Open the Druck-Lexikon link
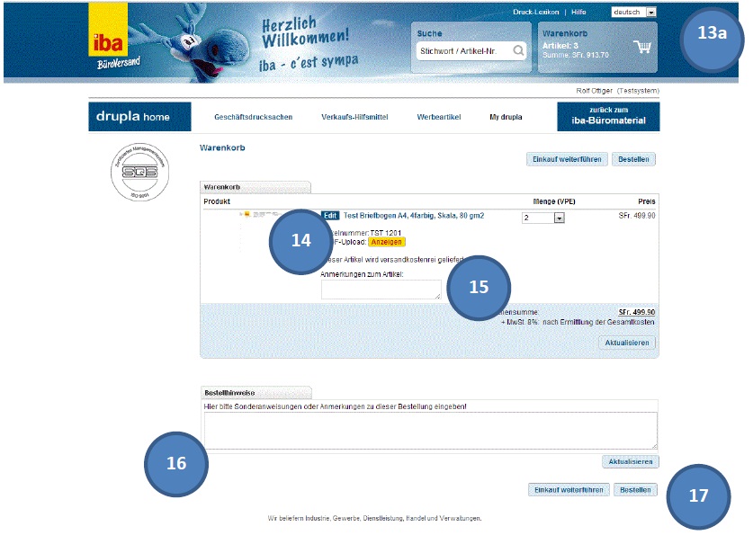This screenshot has height=544, width=753. (536, 13)
